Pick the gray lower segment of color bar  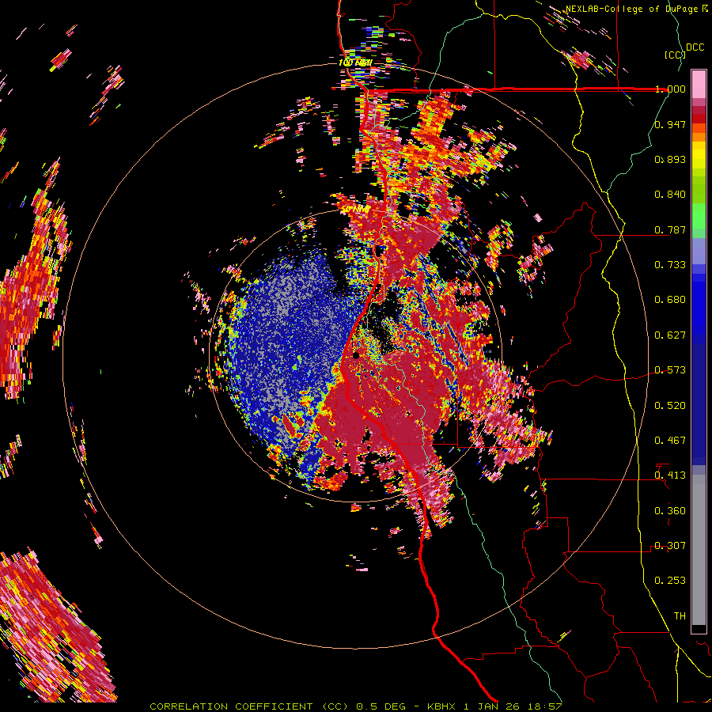[699, 550]
